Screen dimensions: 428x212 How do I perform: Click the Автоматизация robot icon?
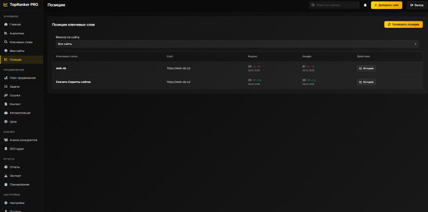6,113
